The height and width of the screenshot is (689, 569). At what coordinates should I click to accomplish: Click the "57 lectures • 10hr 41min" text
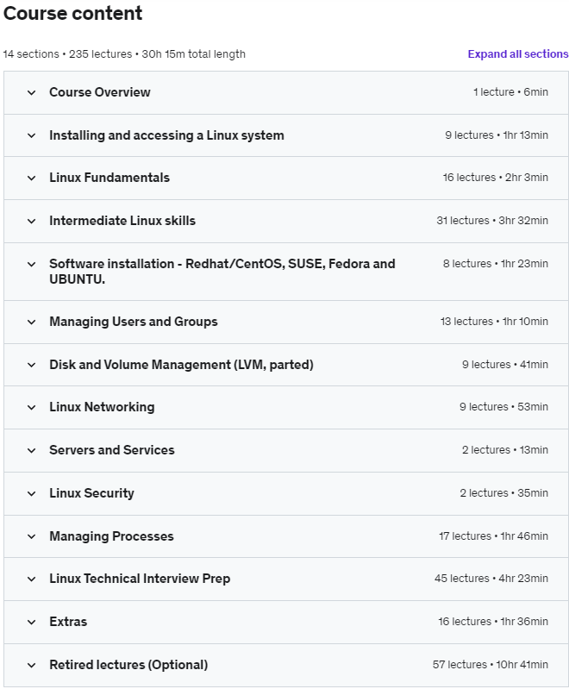(x=490, y=665)
